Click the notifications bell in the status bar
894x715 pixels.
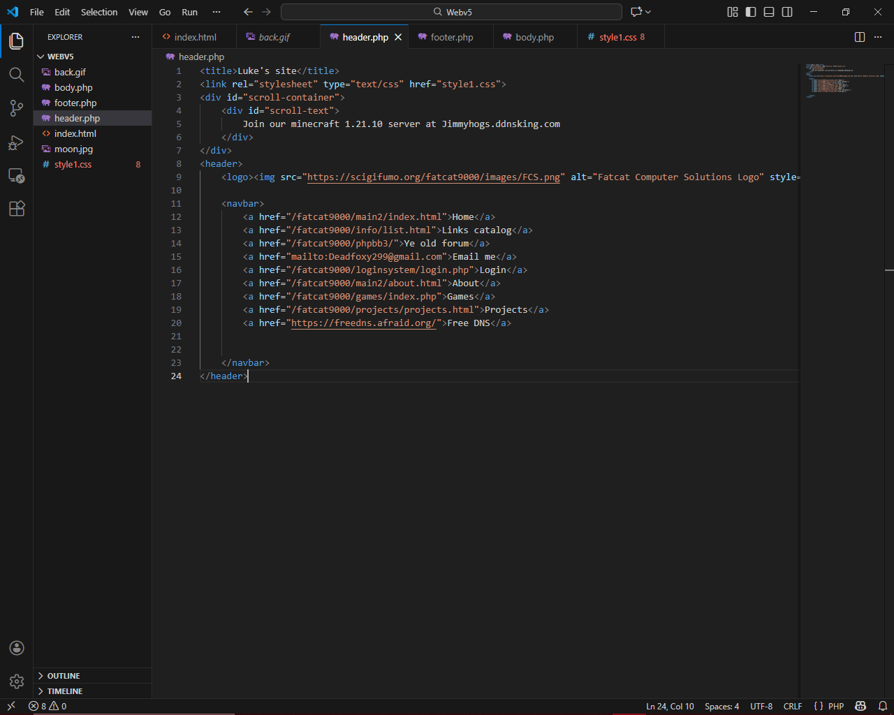(x=881, y=706)
